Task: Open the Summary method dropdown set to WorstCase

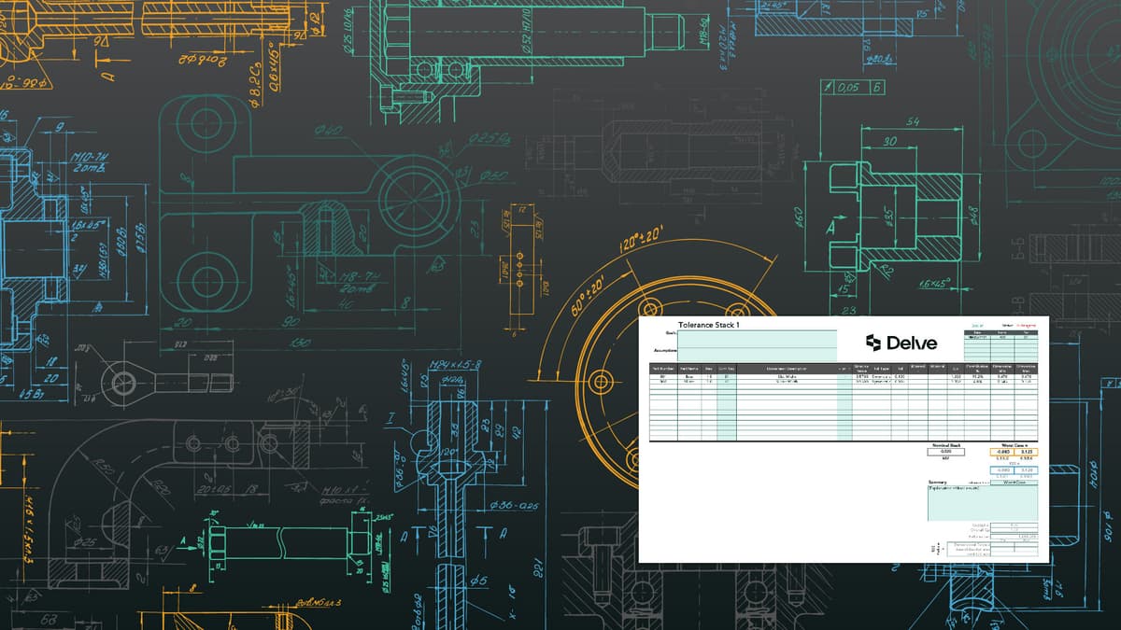Action: [x=1016, y=483]
